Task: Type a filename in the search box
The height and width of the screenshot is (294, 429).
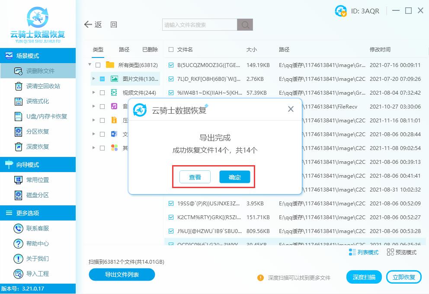Action: [x=199, y=25]
